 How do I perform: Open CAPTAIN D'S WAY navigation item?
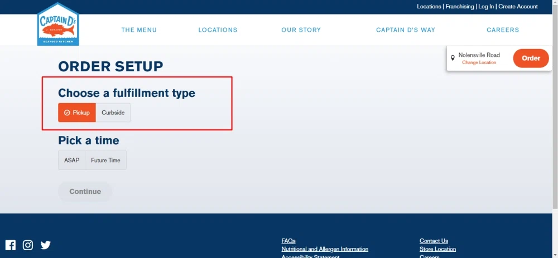coord(406,30)
